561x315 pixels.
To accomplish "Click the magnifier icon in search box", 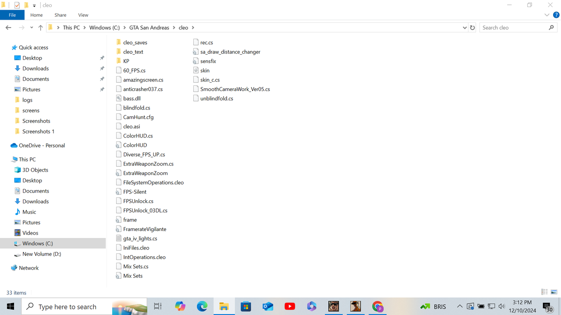I will point(551,28).
